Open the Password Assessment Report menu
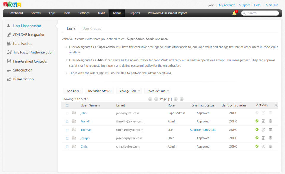285x174 pixels. tap(167, 13)
